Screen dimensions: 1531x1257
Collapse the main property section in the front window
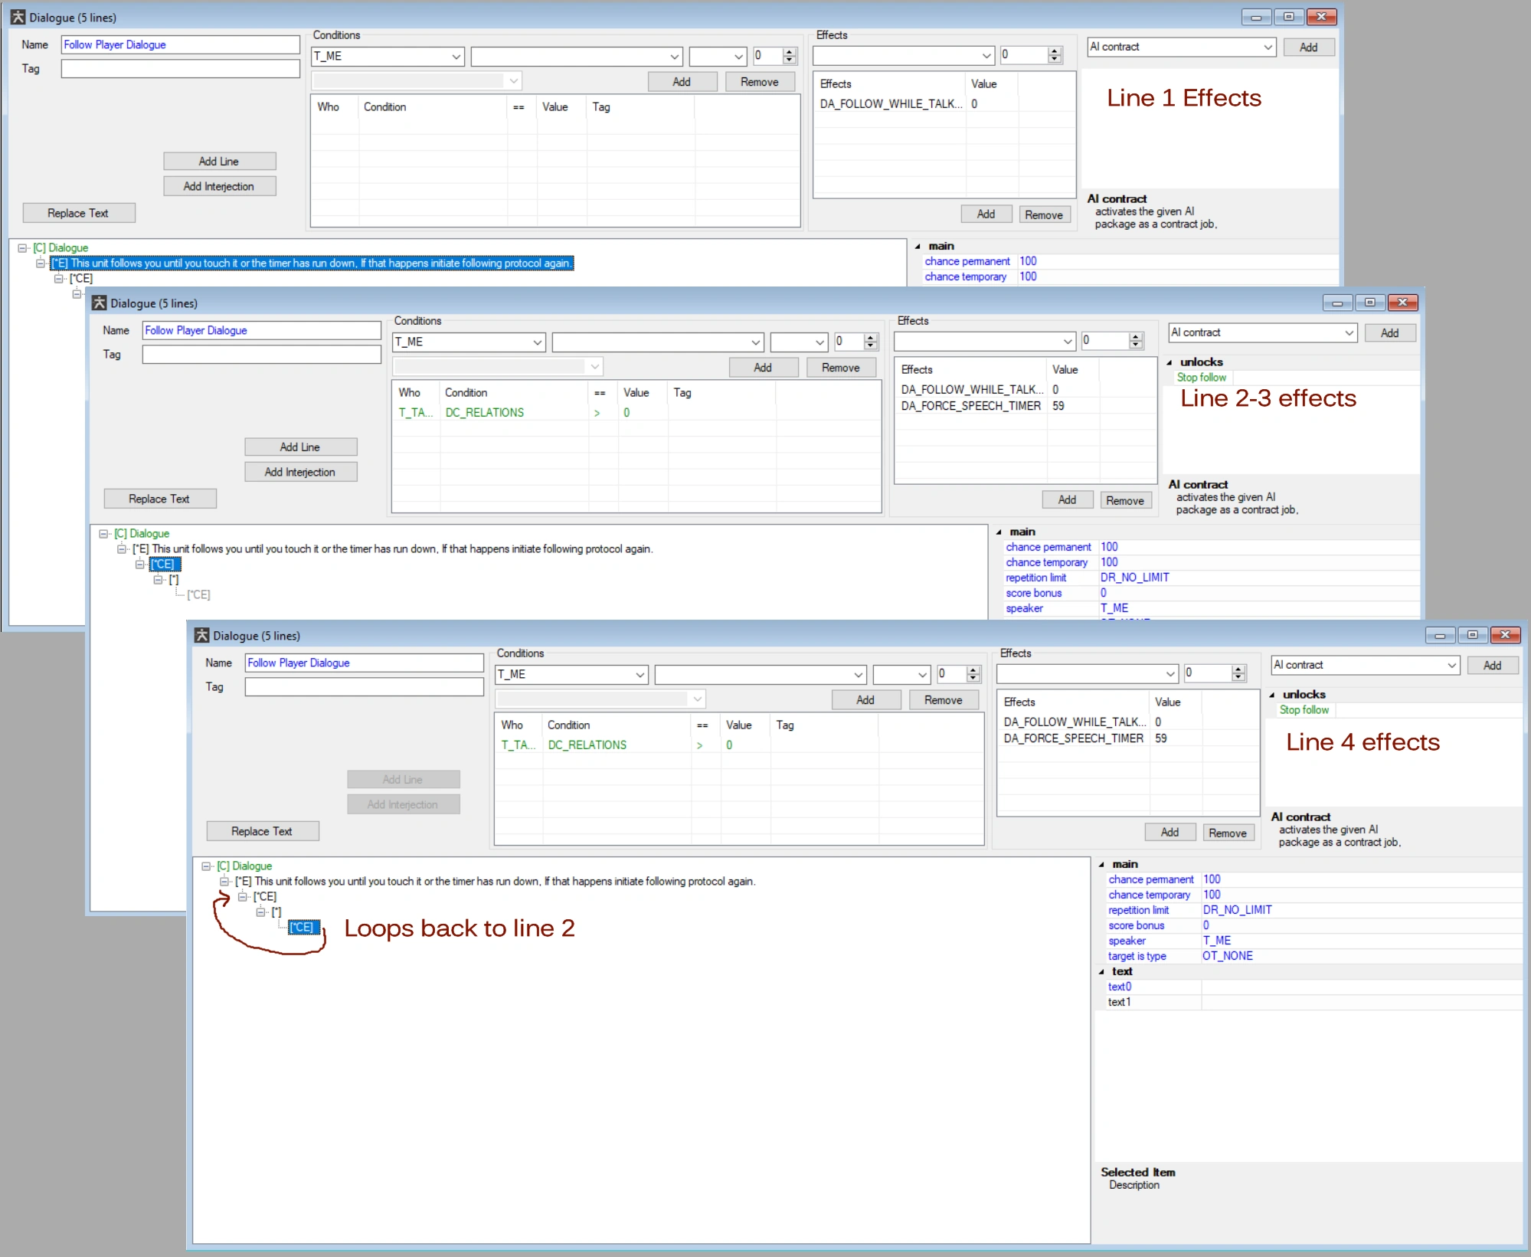[x=1101, y=865]
